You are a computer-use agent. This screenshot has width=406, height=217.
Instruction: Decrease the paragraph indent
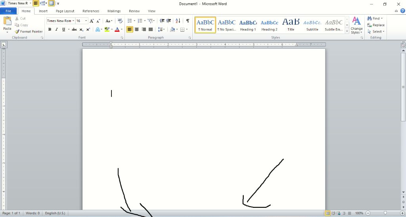[x=162, y=21]
